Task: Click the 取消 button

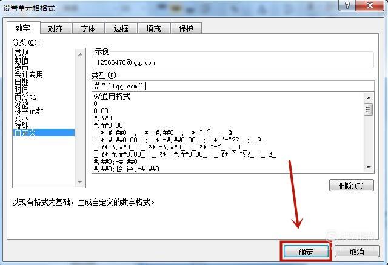Action: tap(357, 252)
